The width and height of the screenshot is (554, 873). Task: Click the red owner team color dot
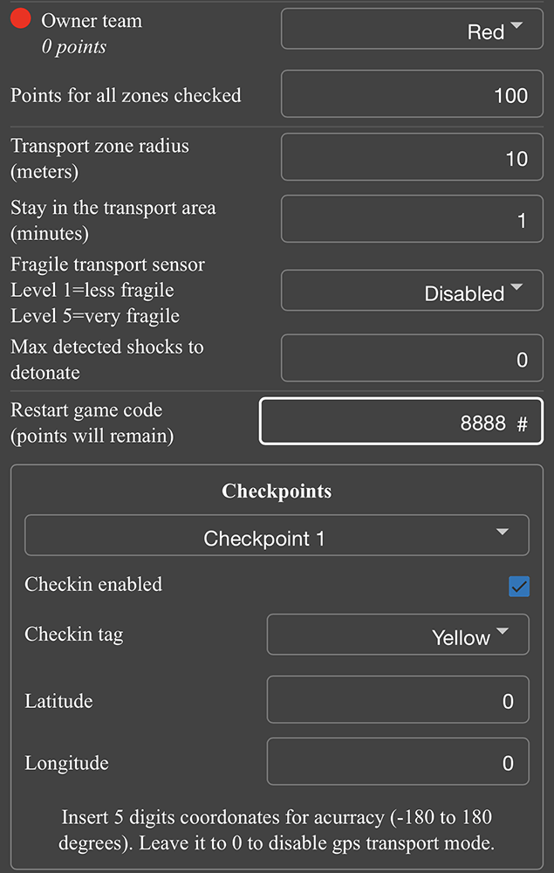(x=22, y=20)
